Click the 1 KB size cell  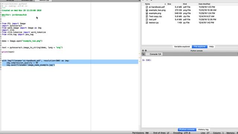pyautogui.click(x=179, y=23)
